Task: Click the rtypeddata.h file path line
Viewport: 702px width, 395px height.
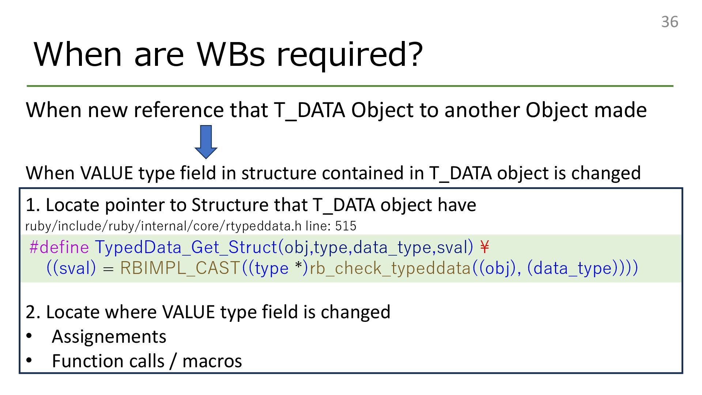Action: pyautogui.click(x=190, y=226)
